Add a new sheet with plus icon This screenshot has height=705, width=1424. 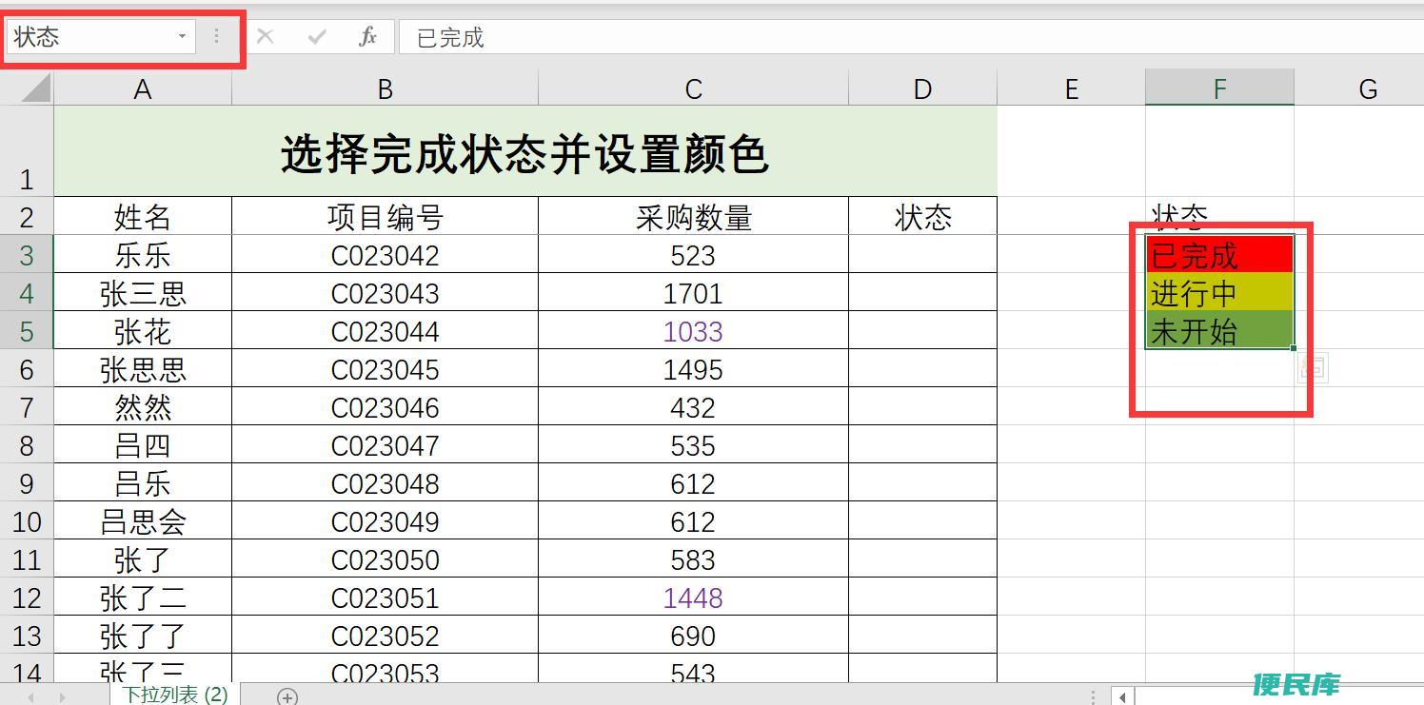(287, 696)
